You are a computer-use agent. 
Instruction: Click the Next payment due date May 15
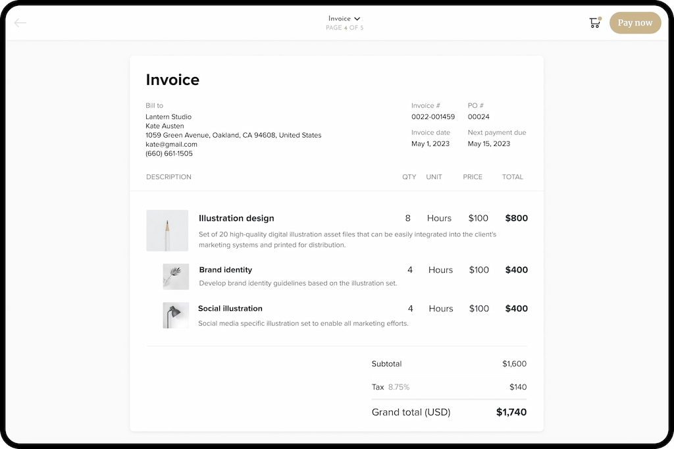click(488, 144)
